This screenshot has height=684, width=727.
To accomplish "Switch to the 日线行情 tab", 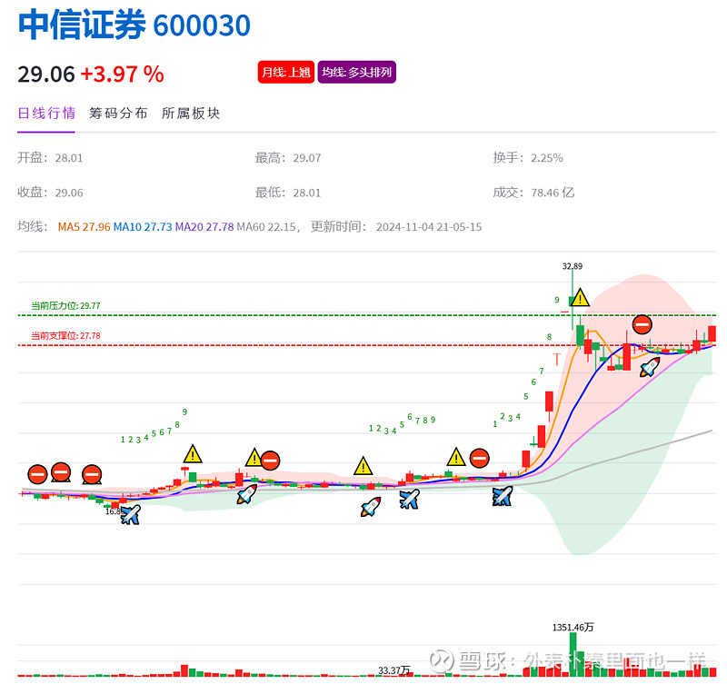I will tap(46, 113).
